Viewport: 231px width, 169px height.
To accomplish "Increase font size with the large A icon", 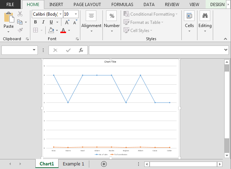I will (67, 22).
